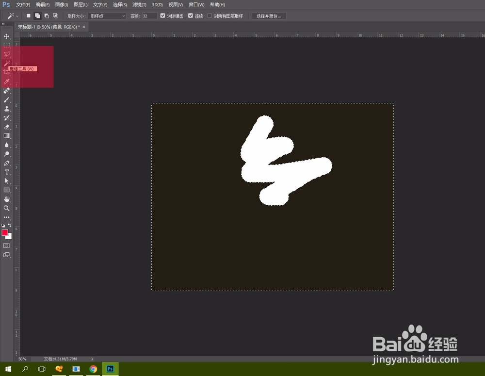Select the Zoom tool

6,208
